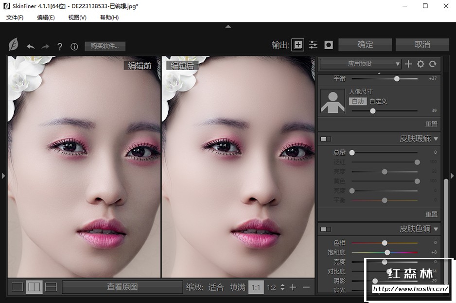Select side-by-side split view layout icon
This screenshot has height=303, width=456.
[x=34, y=287]
